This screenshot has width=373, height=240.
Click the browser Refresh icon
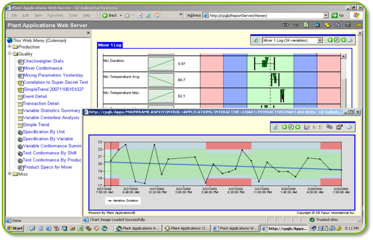pyautogui.click(x=148, y=15)
